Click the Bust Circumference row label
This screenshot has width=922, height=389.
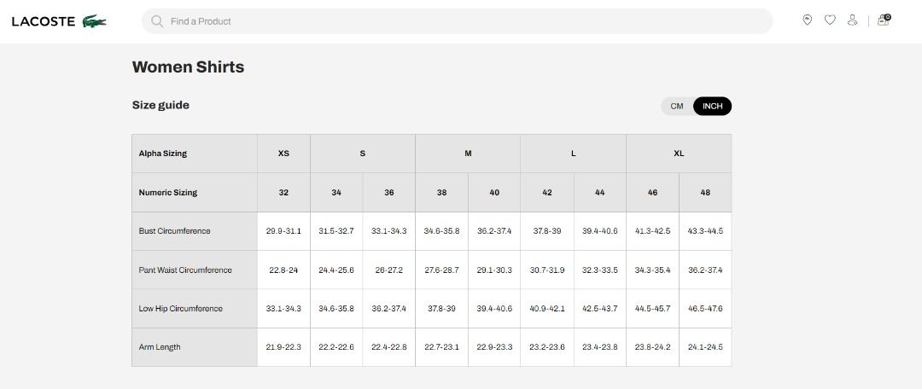(175, 231)
